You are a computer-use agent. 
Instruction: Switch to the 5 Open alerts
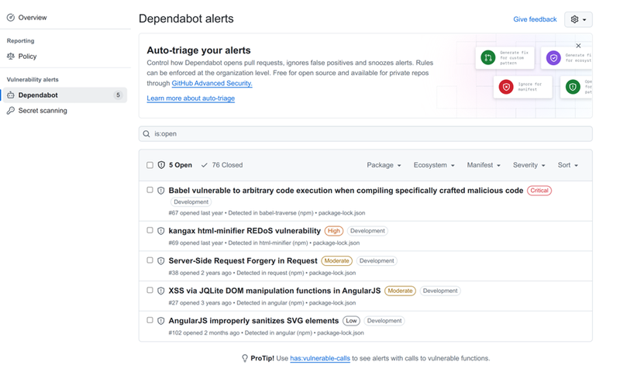point(175,165)
